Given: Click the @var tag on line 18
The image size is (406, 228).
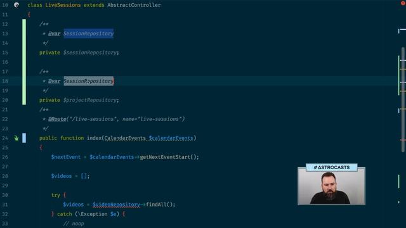Looking at the screenshot, I should (54, 81).
